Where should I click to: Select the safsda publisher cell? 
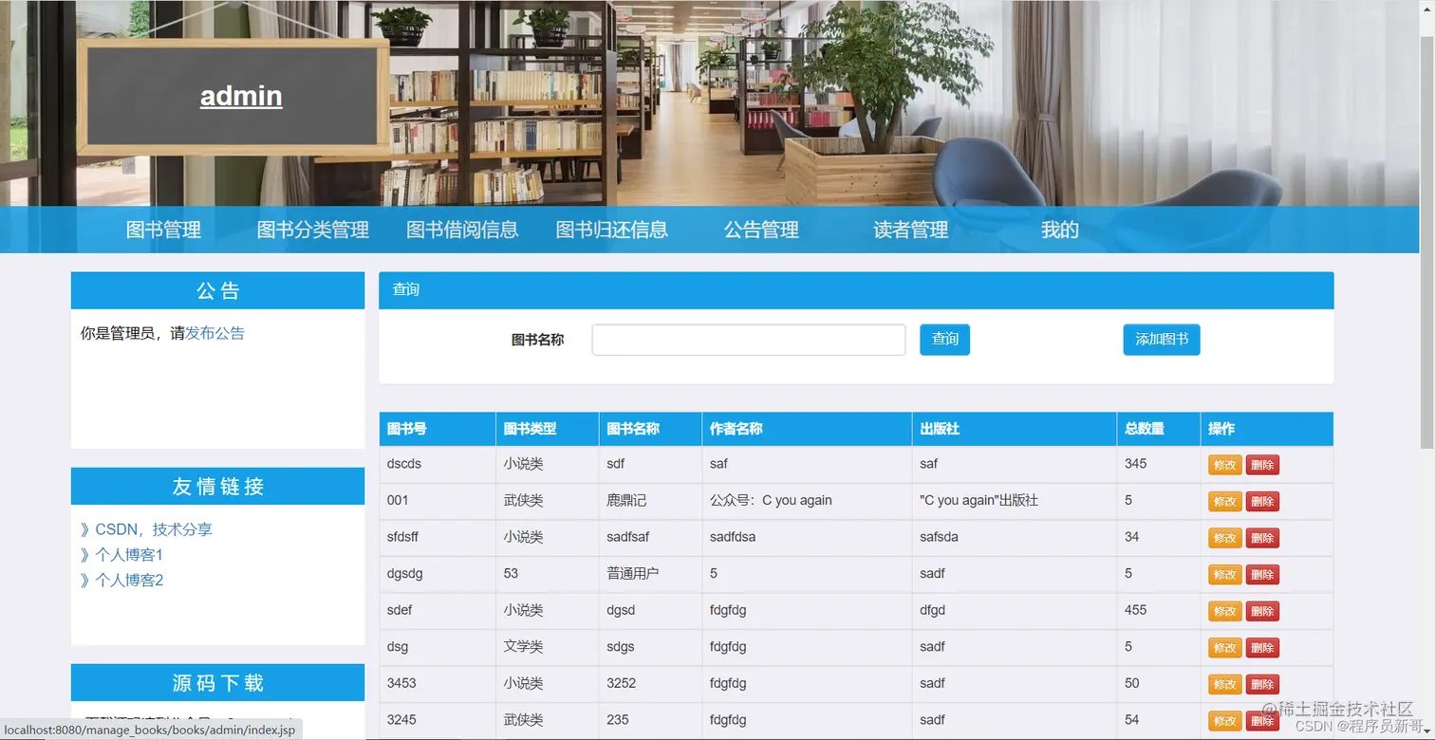click(1015, 537)
